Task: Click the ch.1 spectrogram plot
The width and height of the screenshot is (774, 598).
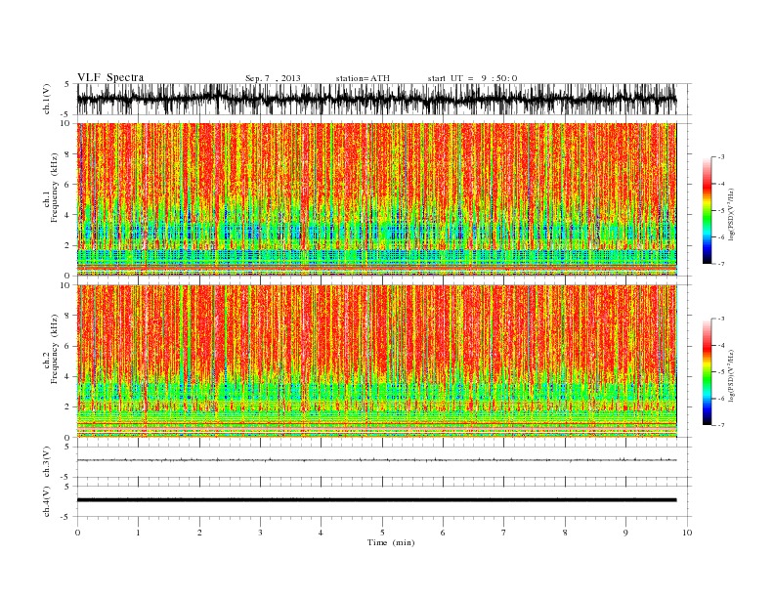Action: [x=376, y=199]
